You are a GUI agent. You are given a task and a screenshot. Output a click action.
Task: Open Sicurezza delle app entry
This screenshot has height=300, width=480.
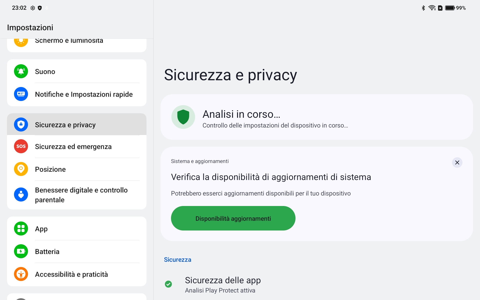316,284
